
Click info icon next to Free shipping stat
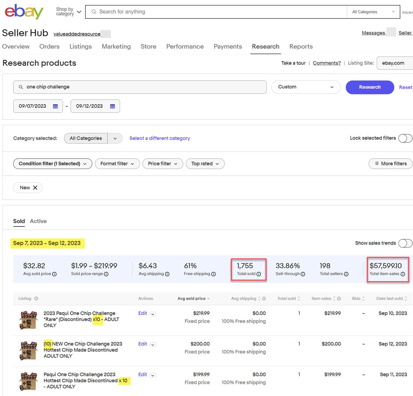click(x=213, y=274)
